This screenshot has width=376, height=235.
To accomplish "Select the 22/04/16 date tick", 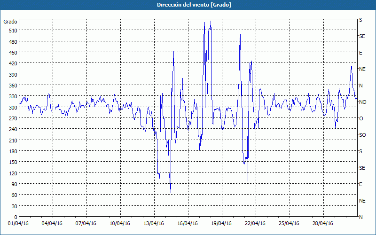I will click(255, 224).
